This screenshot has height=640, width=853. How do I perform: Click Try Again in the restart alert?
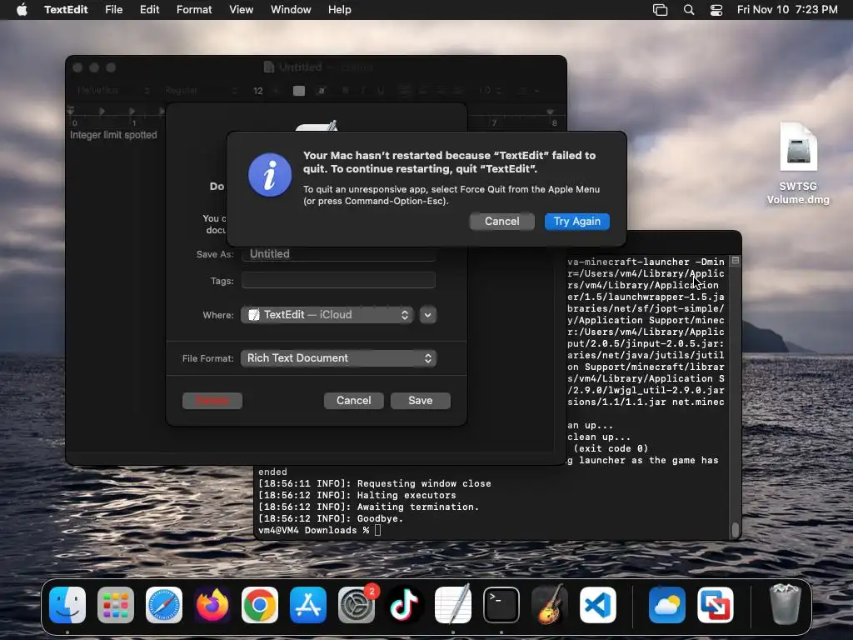[x=576, y=221]
